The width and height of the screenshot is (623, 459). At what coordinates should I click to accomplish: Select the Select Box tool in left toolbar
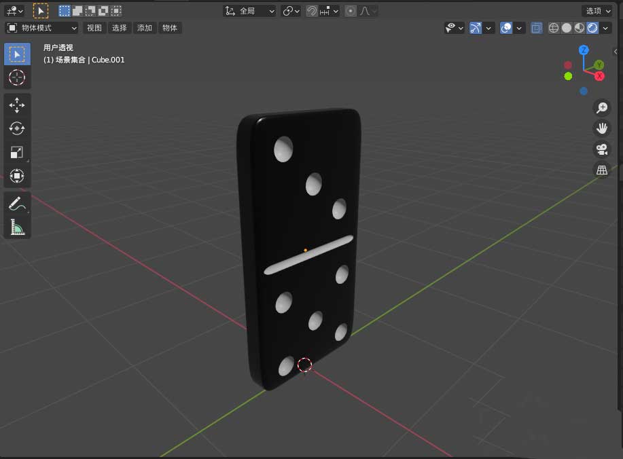[17, 54]
